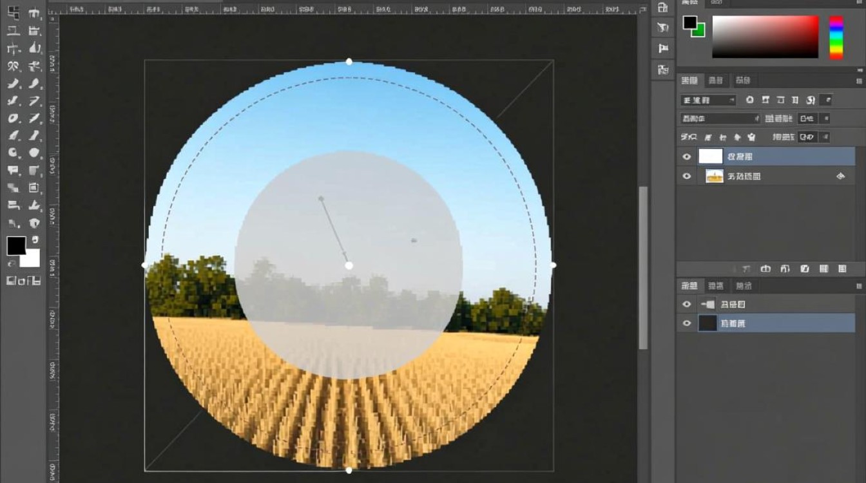
Task: Expand the opacity value arrow in the layers panel
Action: [x=825, y=118]
